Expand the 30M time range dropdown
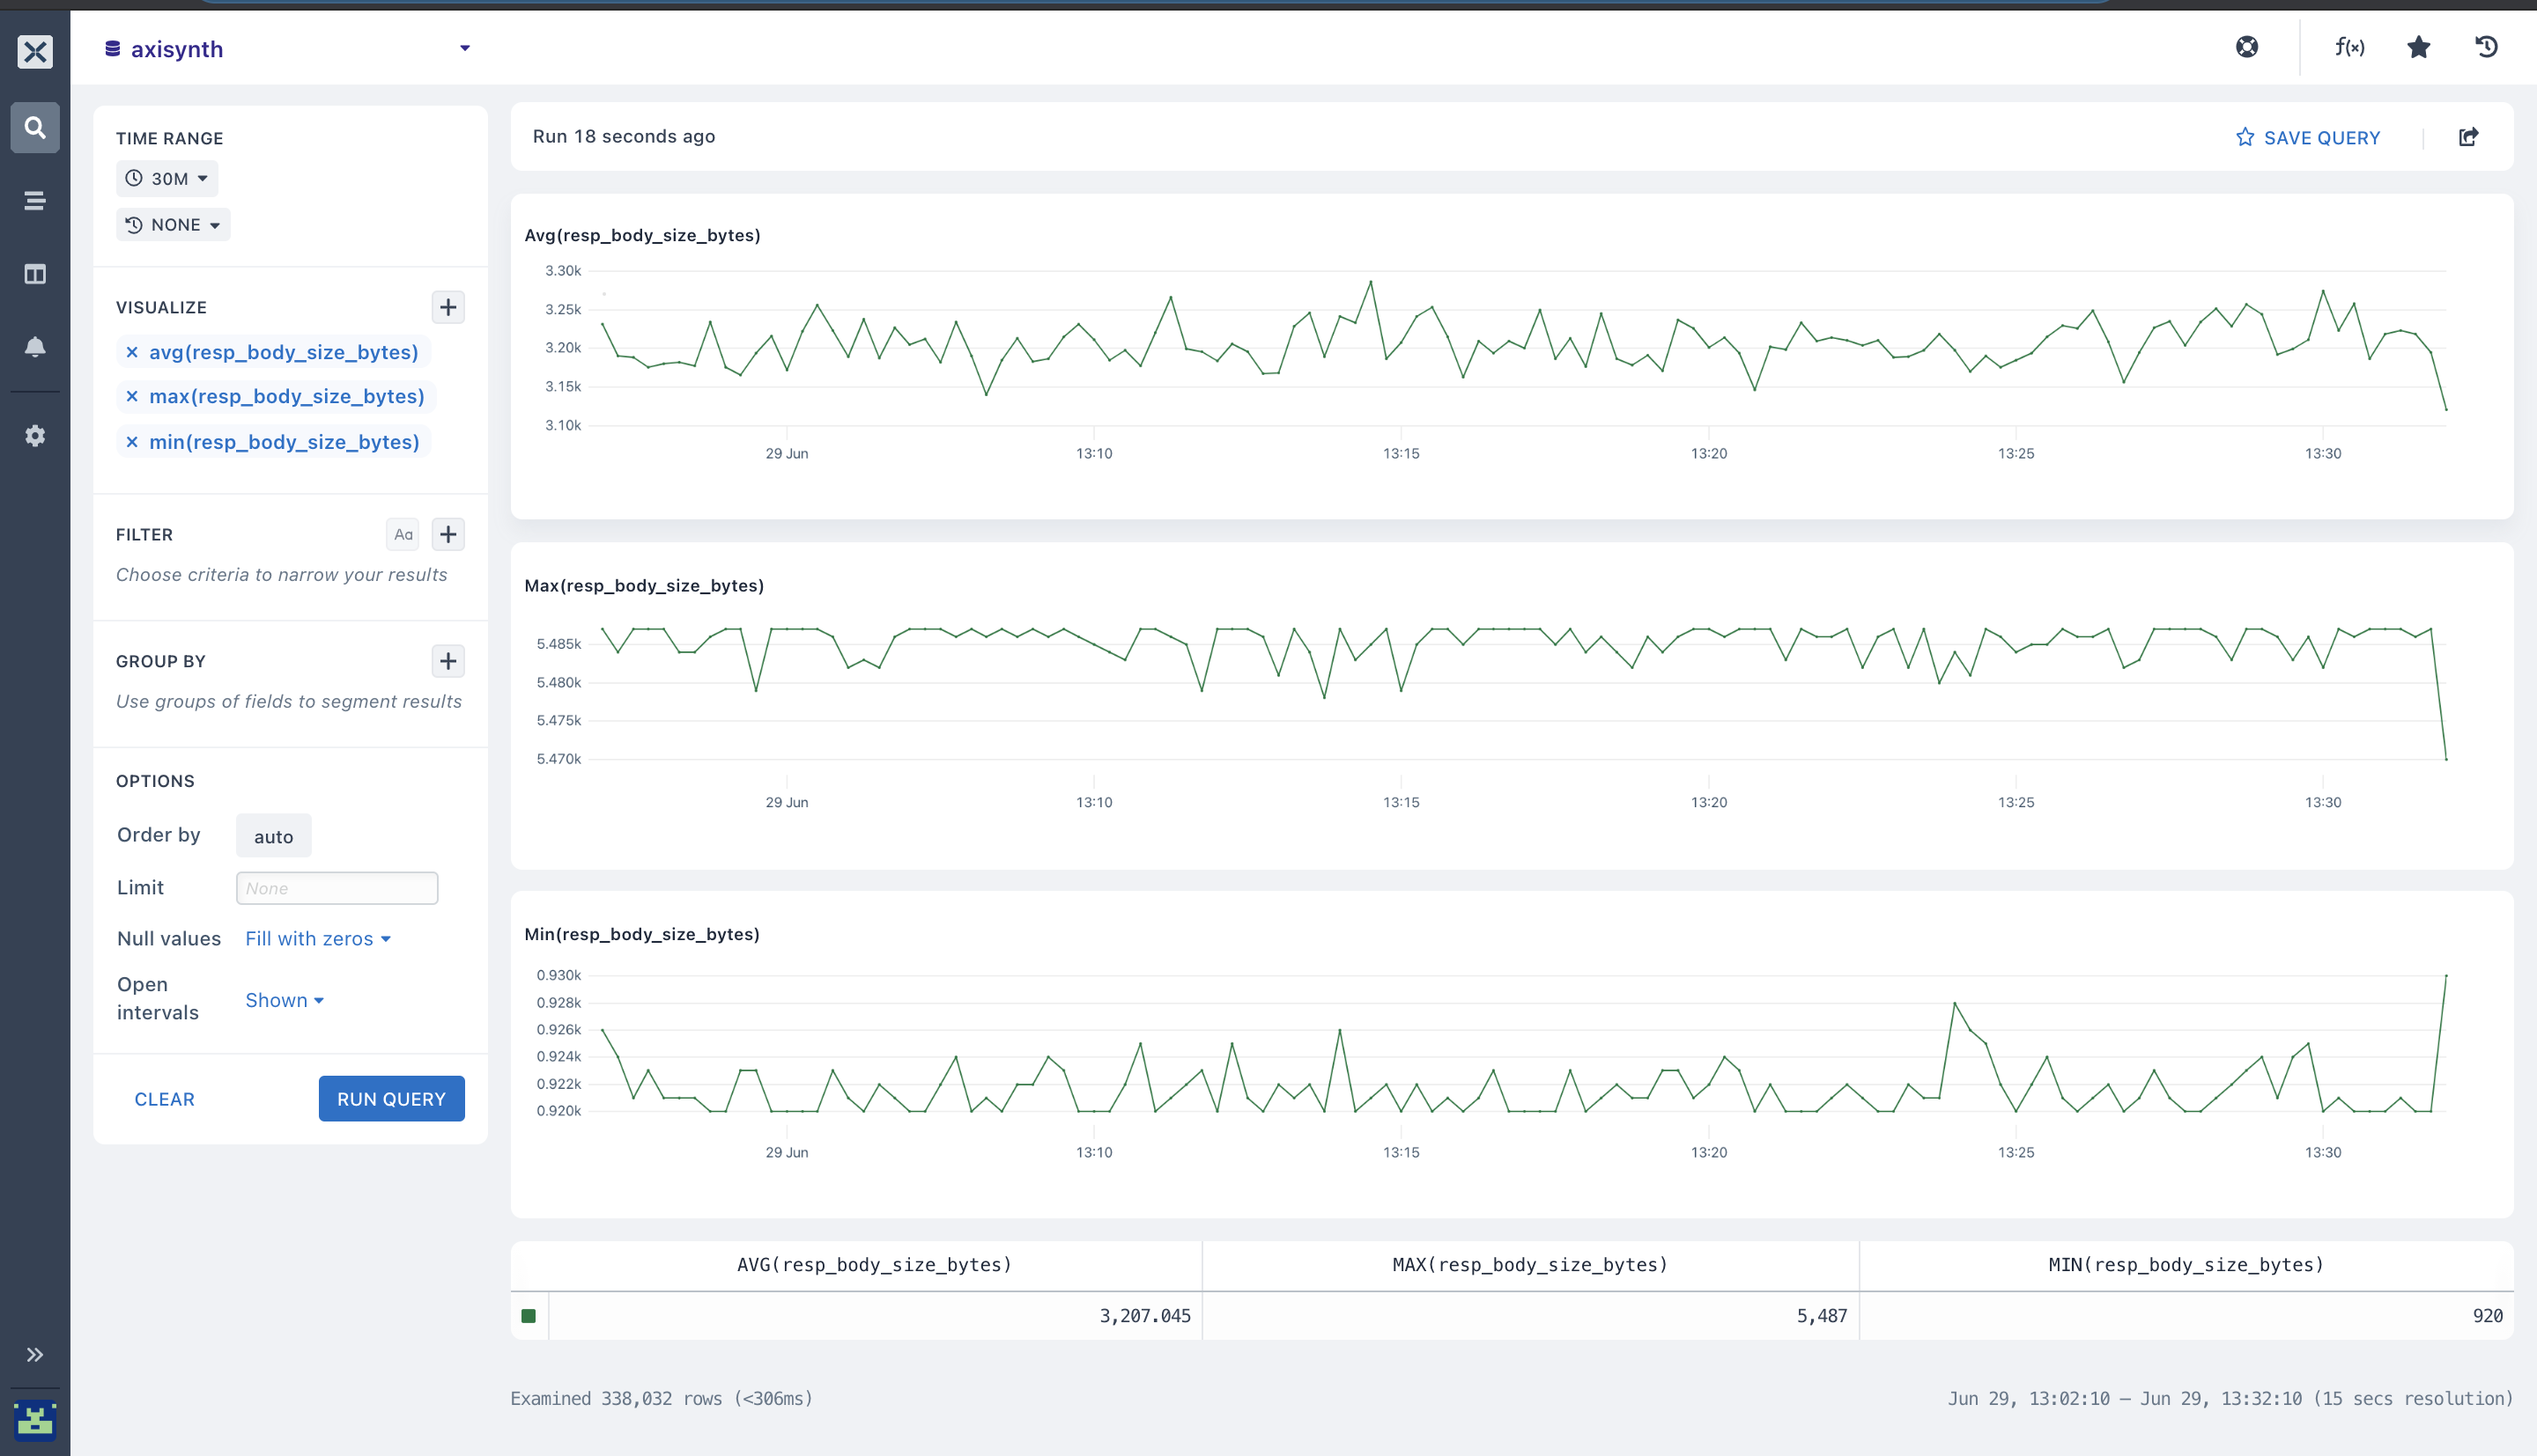The image size is (2537, 1456). 167,179
